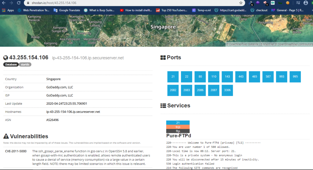Open the media control playlist icon

point(298,3)
